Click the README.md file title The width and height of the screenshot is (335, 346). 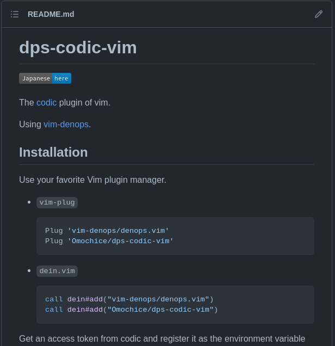pos(51,14)
